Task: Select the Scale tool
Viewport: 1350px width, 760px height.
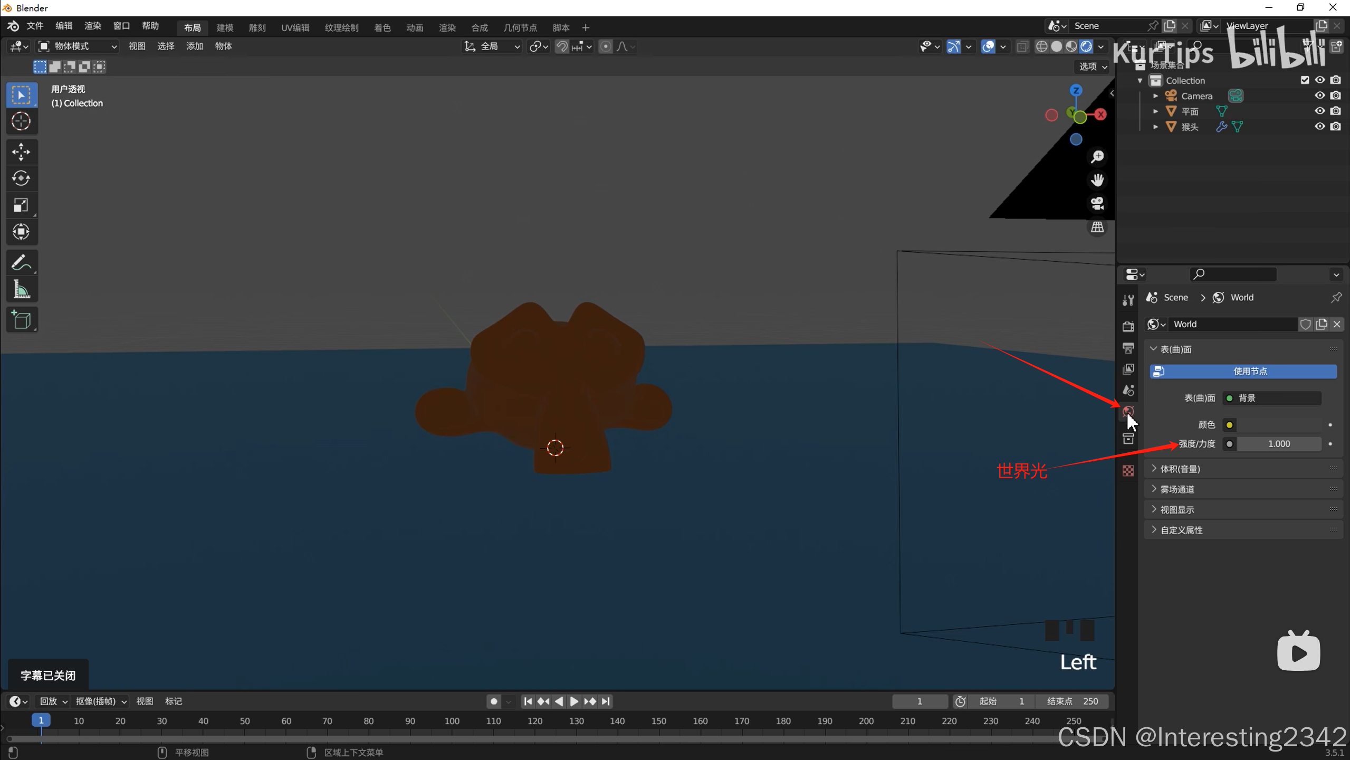Action: click(x=21, y=205)
